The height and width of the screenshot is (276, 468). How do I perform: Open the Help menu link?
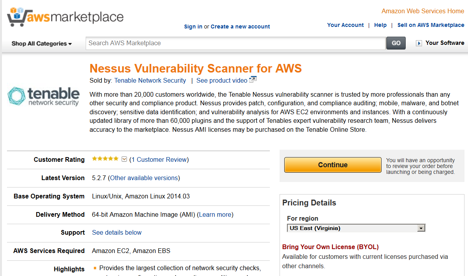[x=380, y=25]
